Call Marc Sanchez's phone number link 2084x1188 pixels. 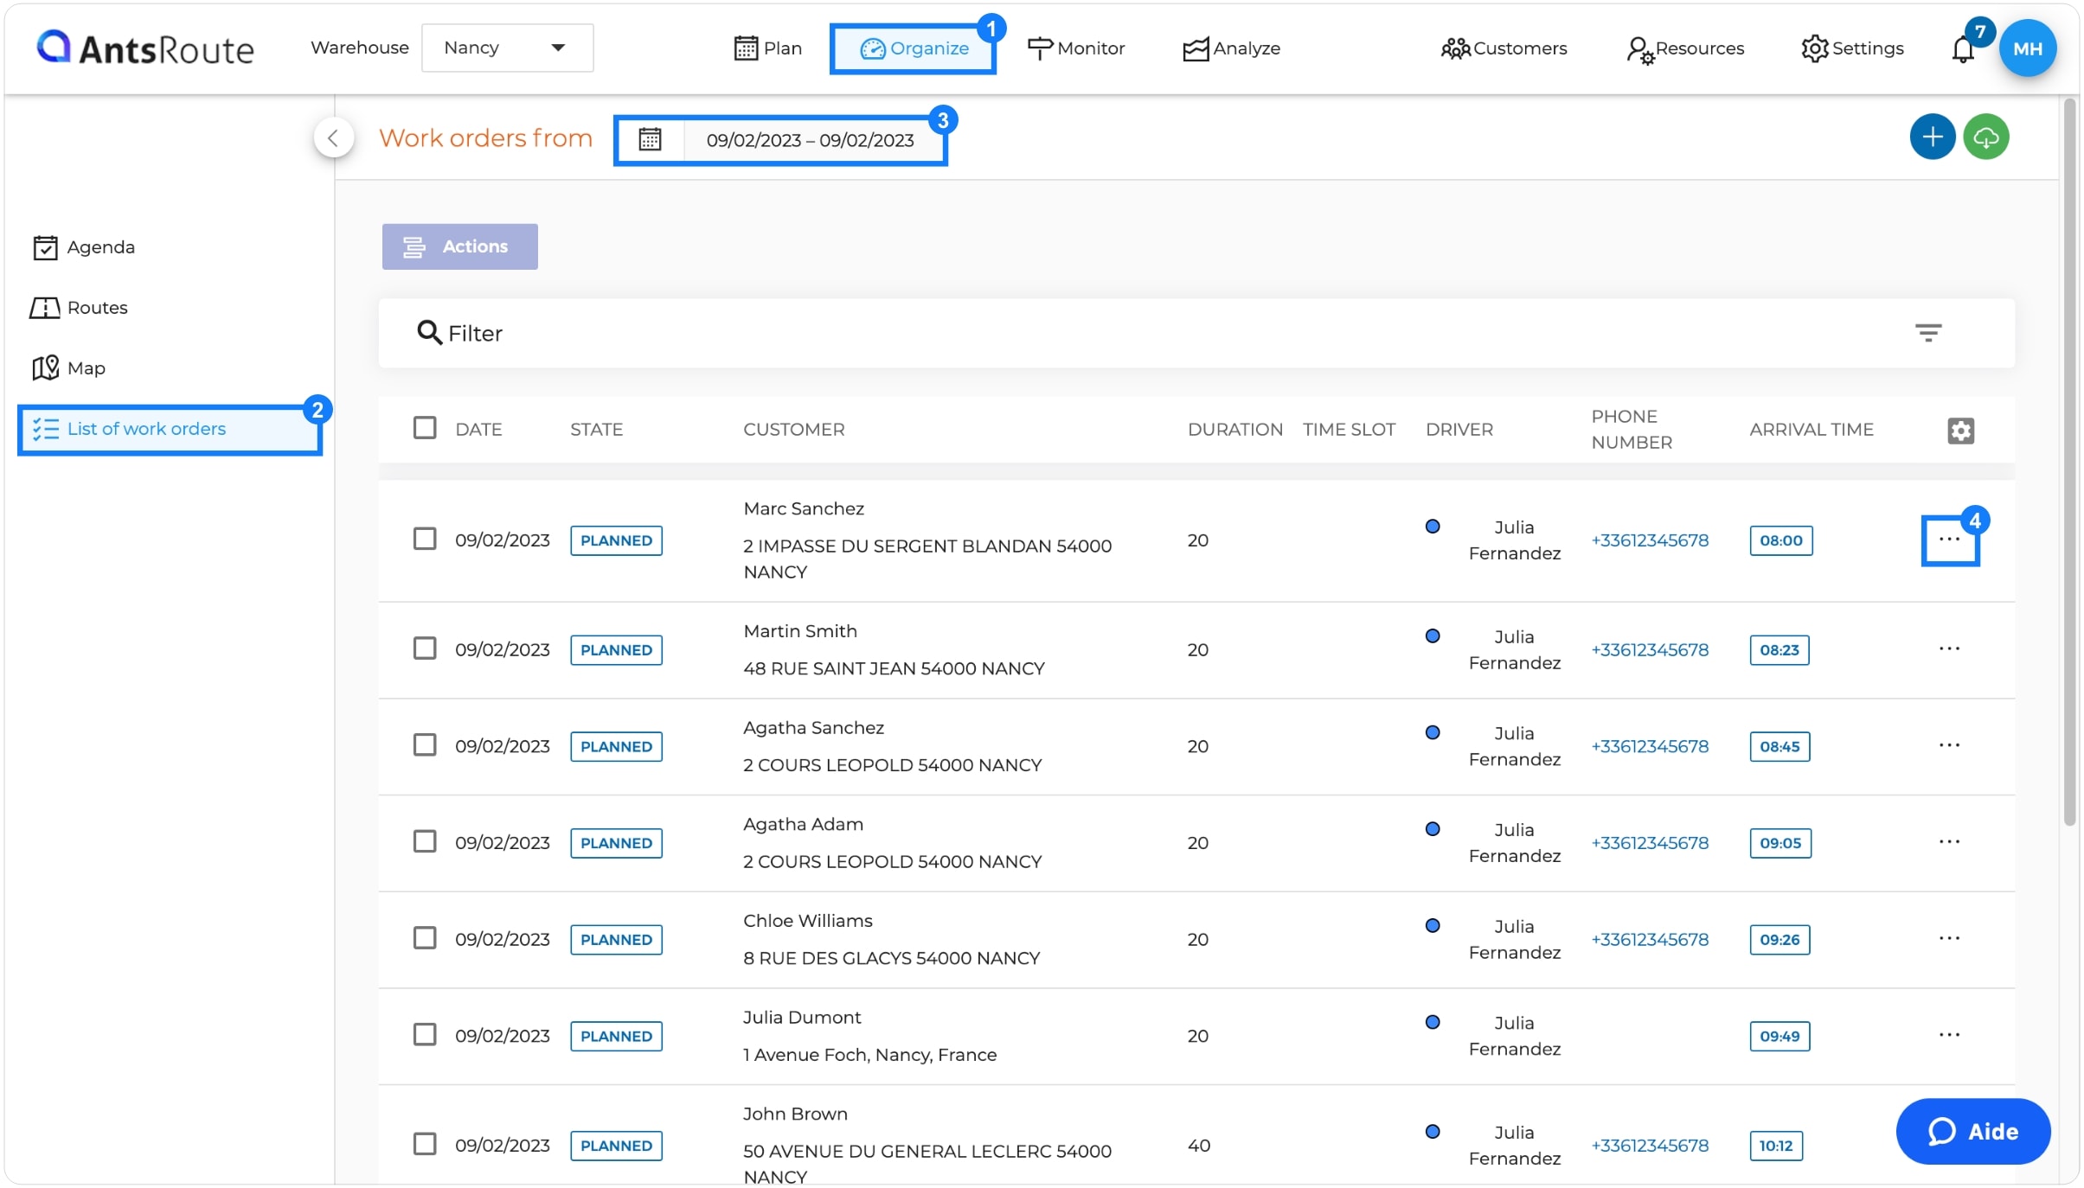click(x=1650, y=540)
